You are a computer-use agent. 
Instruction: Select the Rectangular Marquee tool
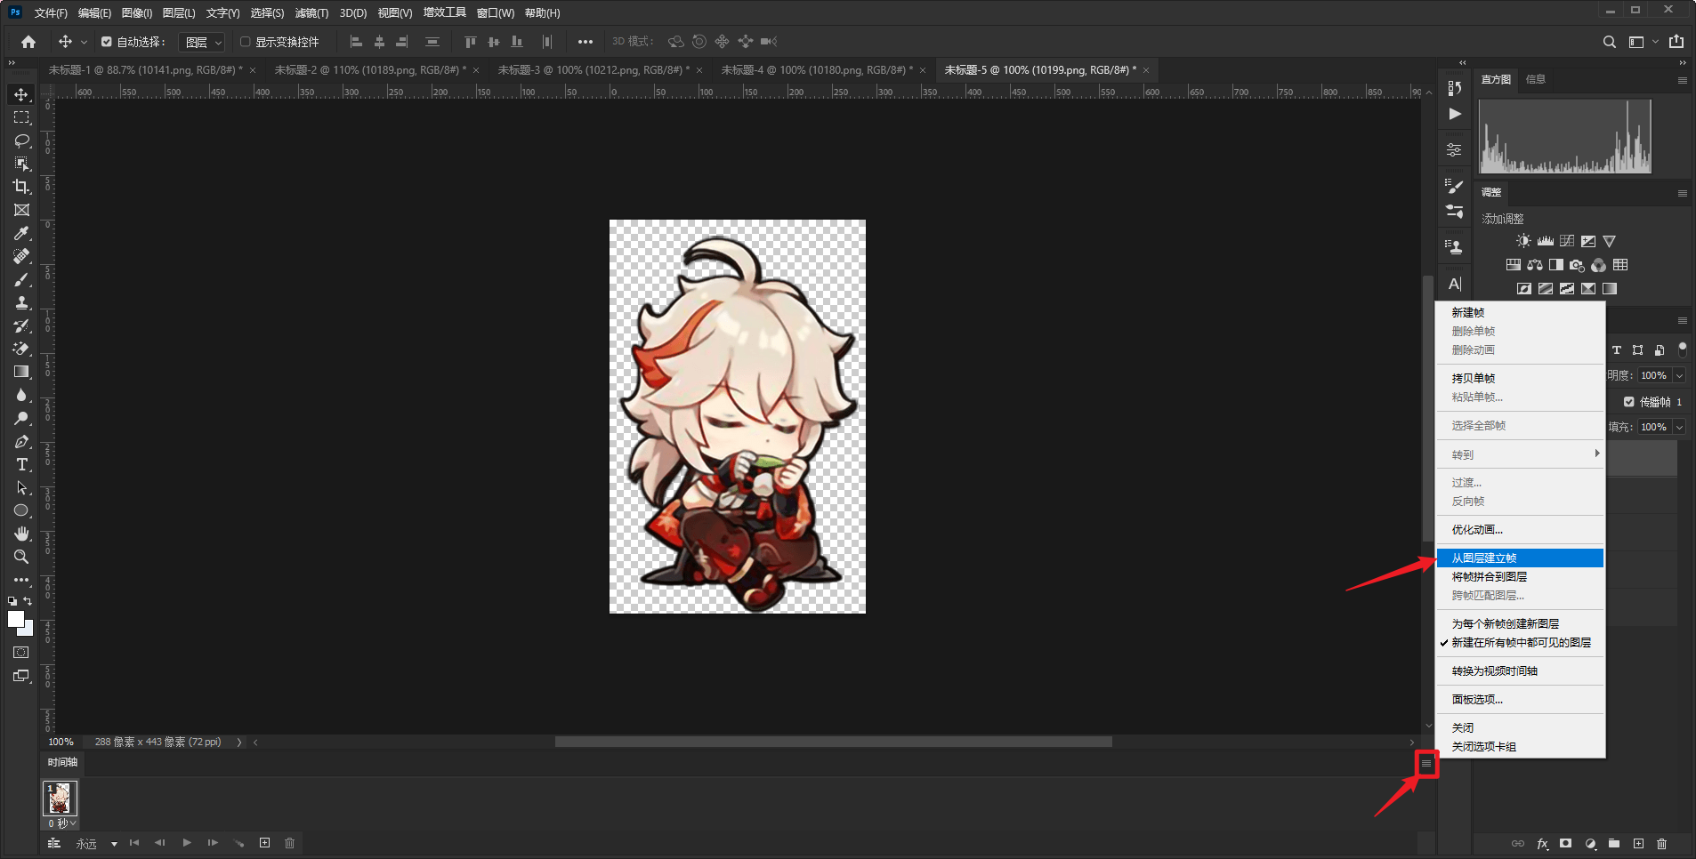(x=21, y=117)
